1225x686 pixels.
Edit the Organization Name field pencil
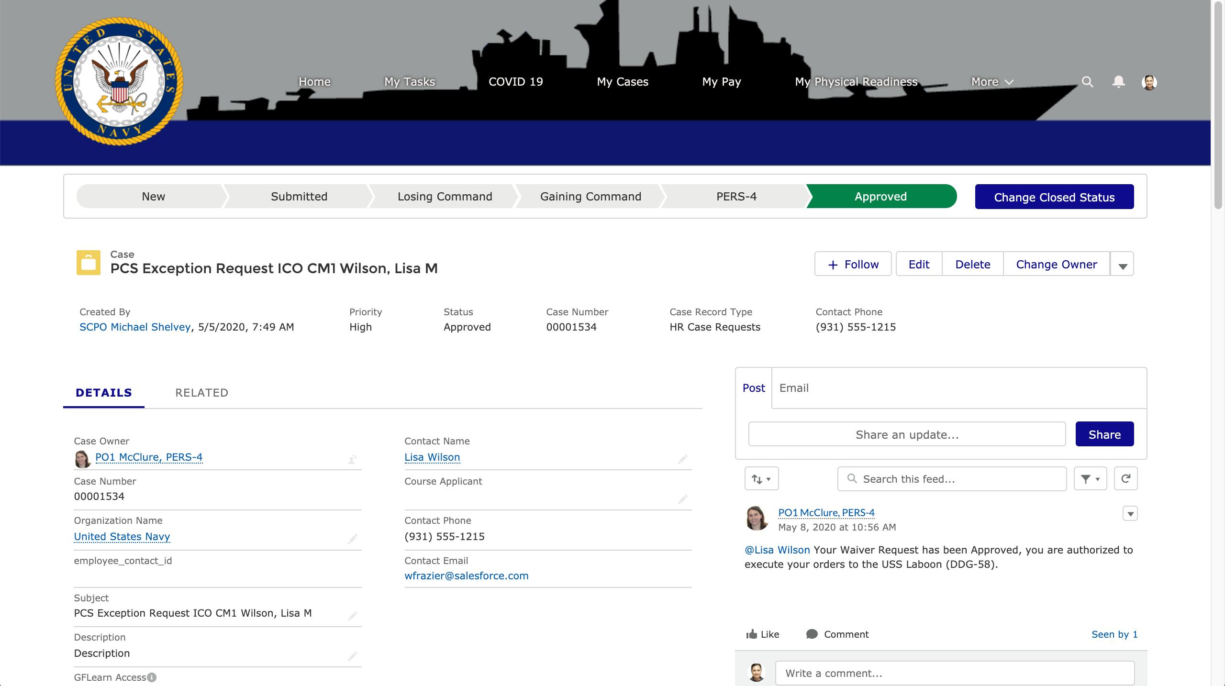[x=353, y=539]
